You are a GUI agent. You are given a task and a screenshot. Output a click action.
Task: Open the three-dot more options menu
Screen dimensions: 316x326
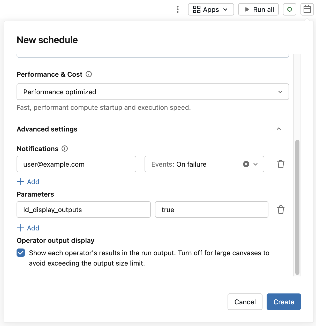(x=177, y=9)
